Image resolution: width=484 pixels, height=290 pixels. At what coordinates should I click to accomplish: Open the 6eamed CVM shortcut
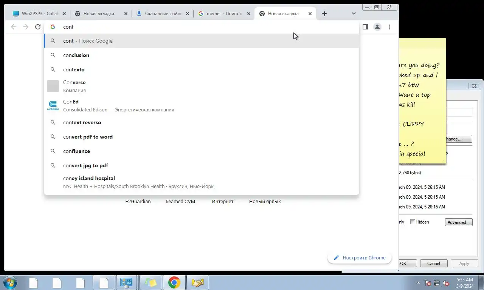[180, 202]
